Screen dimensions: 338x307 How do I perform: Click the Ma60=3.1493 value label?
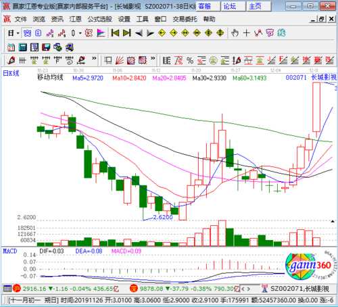[x=249, y=78]
